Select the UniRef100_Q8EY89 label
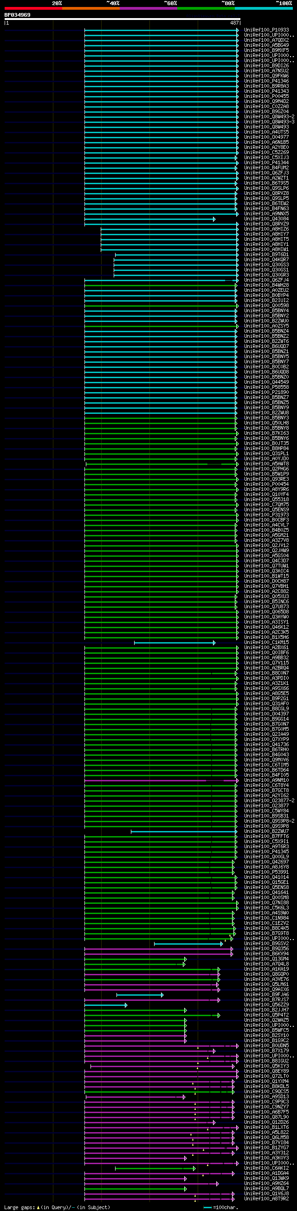This screenshot has width=297, height=1211. [266, 1071]
